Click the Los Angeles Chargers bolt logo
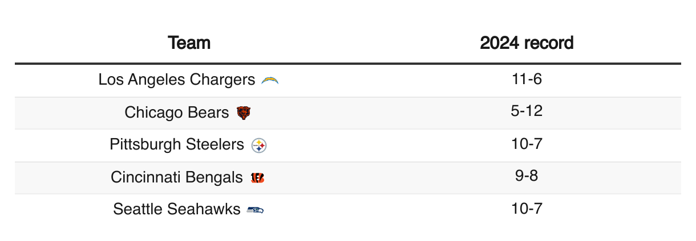 click(269, 81)
